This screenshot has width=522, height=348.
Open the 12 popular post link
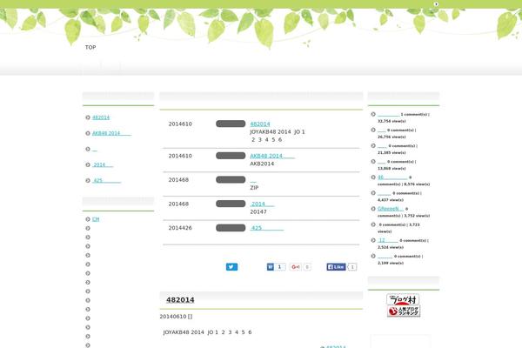[x=387, y=240]
